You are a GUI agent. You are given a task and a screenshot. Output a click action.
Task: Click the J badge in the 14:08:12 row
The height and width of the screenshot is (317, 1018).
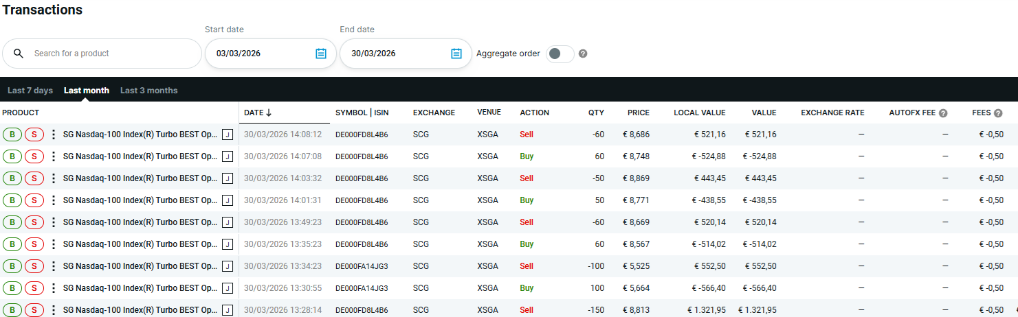(x=228, y=134)
